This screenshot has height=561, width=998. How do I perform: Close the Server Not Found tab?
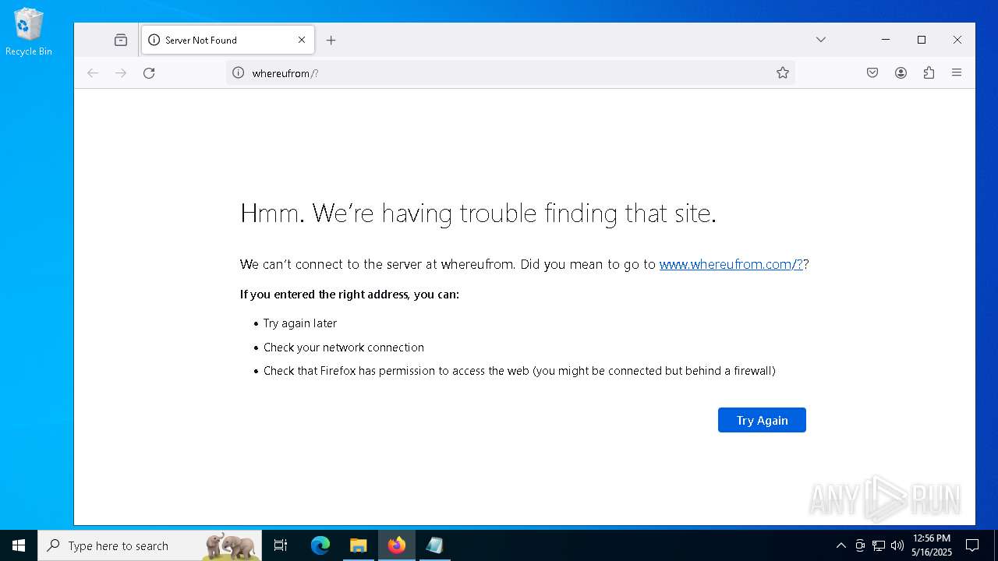(x=302, y=40)
